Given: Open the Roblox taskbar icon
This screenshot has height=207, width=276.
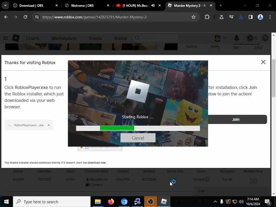Looking at the screenshot, I should pos(164,202).
